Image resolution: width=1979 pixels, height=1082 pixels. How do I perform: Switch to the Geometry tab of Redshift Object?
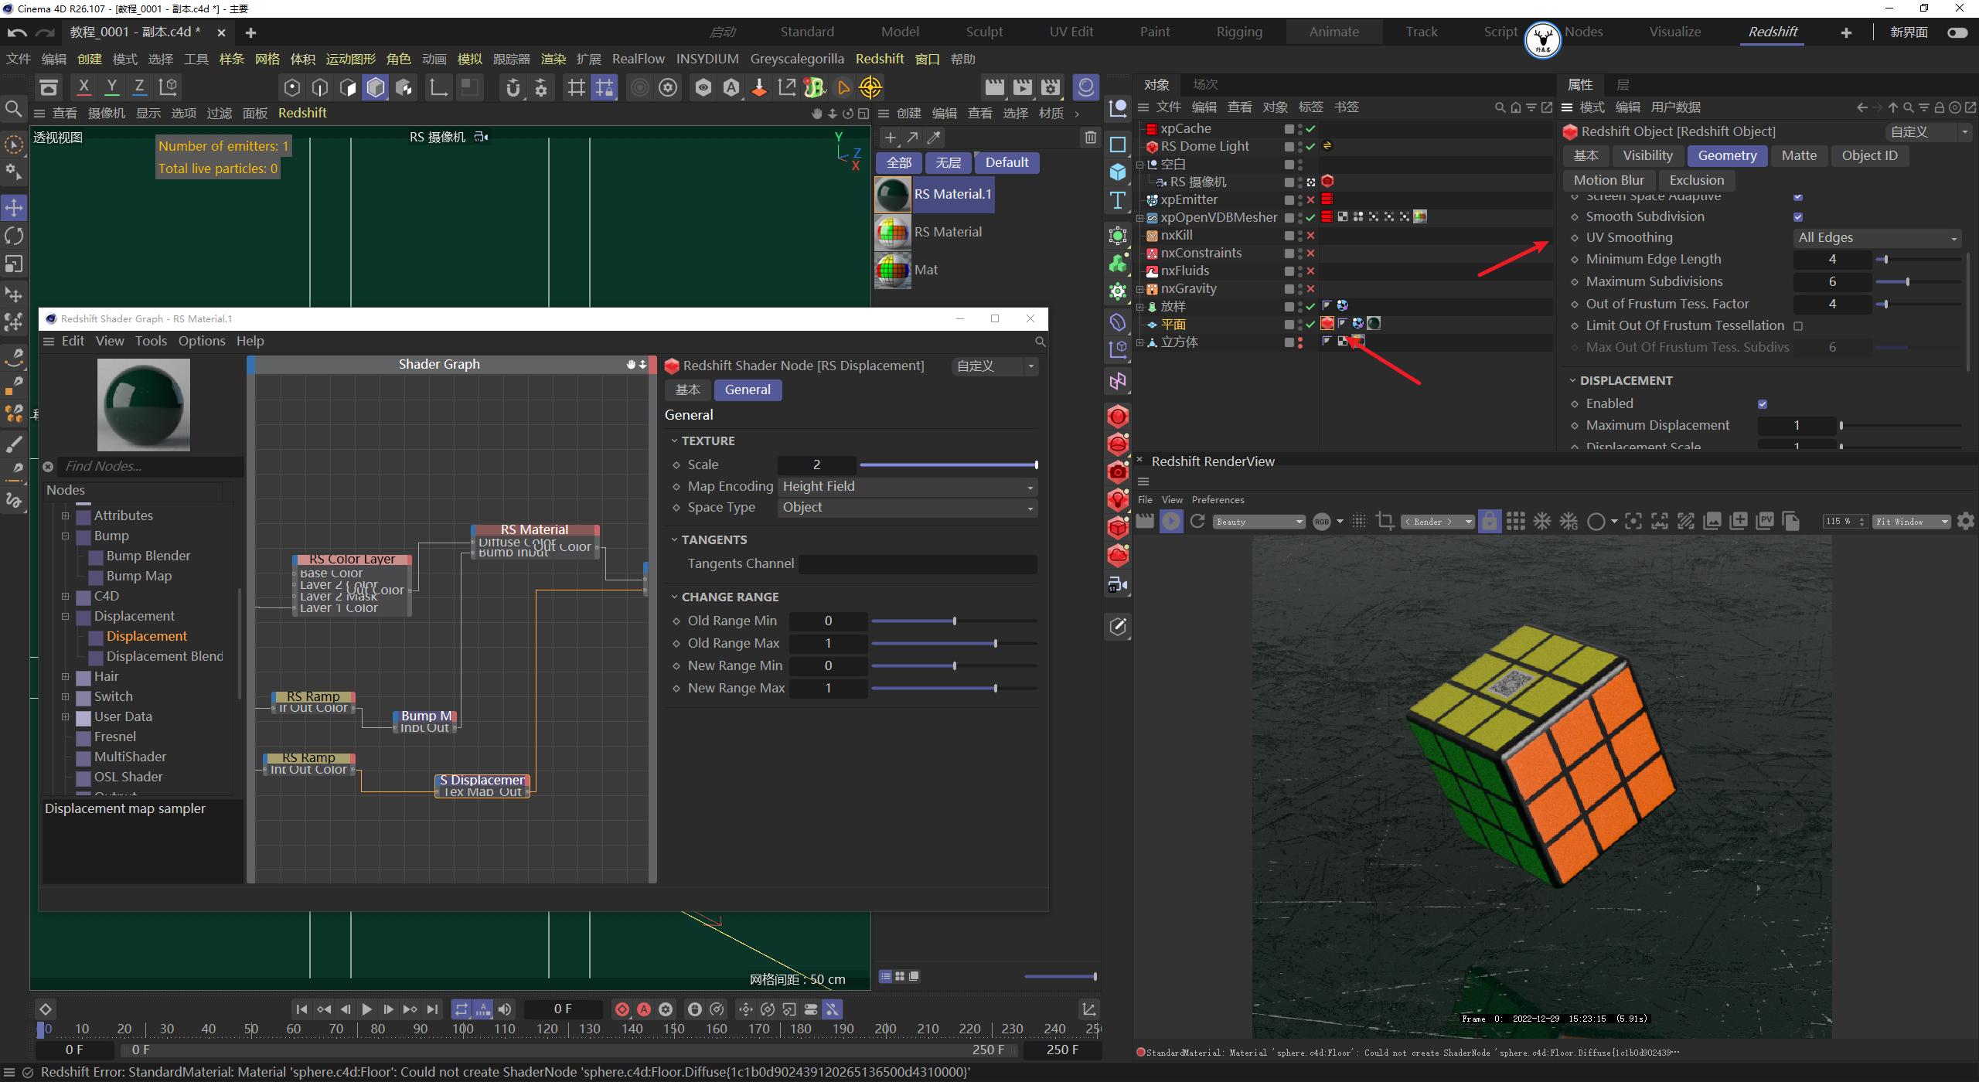pyautogui.click(x=1727, y=155)
